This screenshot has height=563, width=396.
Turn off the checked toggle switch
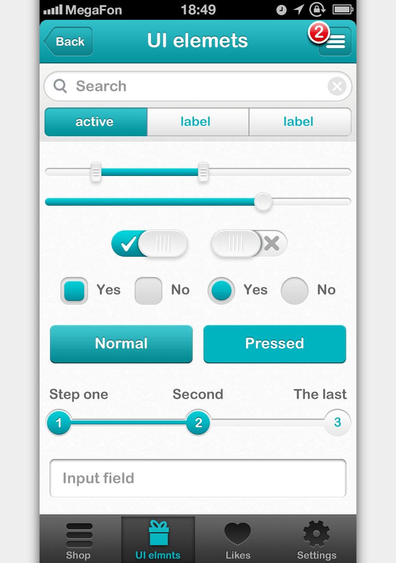(x=149, y=243)
